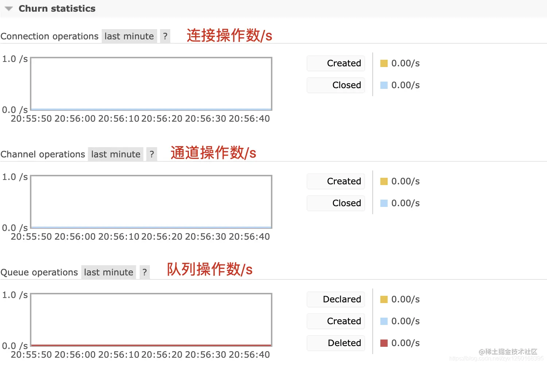Image resolution: width=547 pixels, height=365 pixels.
Task: Toggle Created series in Channel operations
Action: 336,181
